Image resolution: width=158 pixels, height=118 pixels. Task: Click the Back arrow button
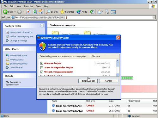point(5,12)
